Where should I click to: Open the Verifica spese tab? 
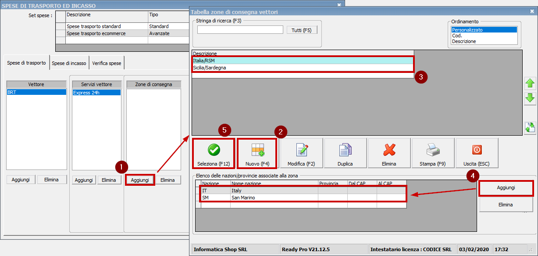(x=107, y=63)
